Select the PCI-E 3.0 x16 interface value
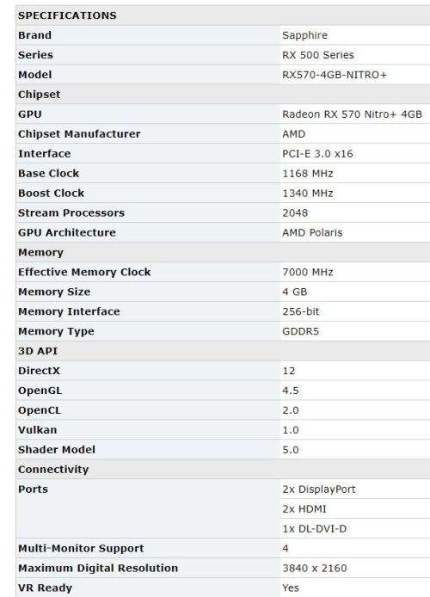The width and height of the screenshot is (430, 597). (317, 154)
